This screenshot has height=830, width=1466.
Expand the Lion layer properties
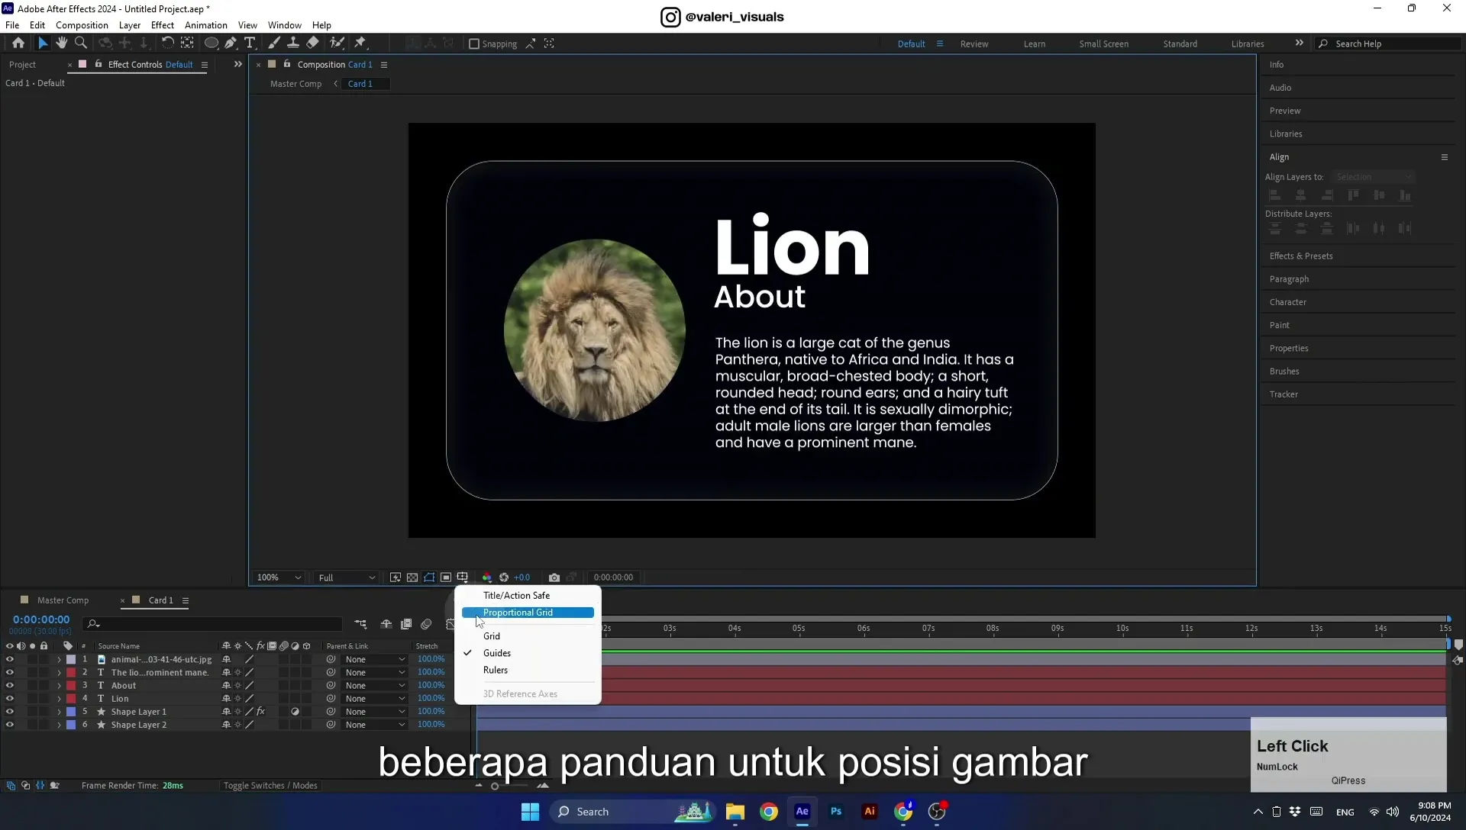(59, 699)
